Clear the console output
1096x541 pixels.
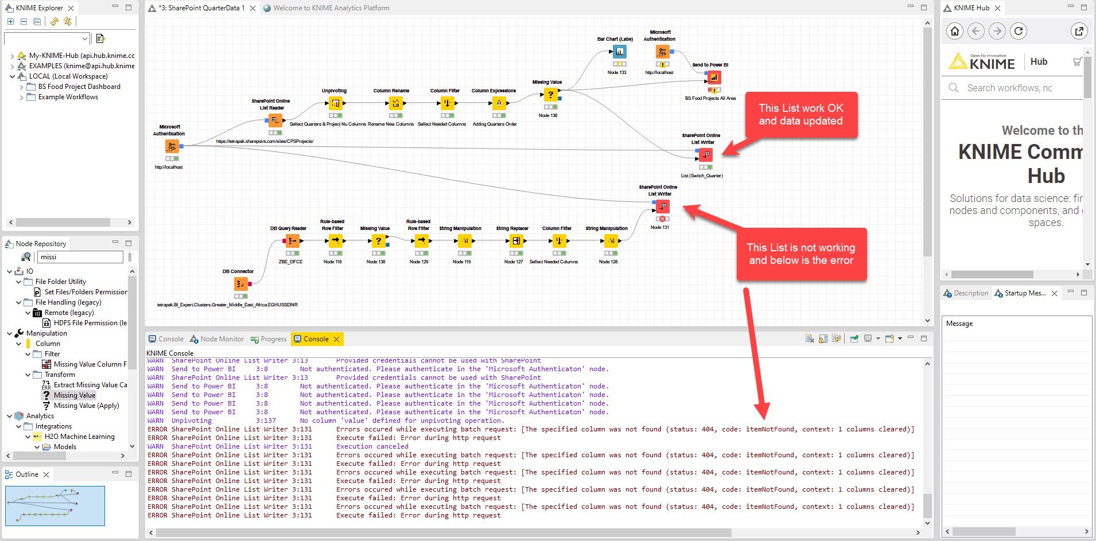[x=810, y=338]
